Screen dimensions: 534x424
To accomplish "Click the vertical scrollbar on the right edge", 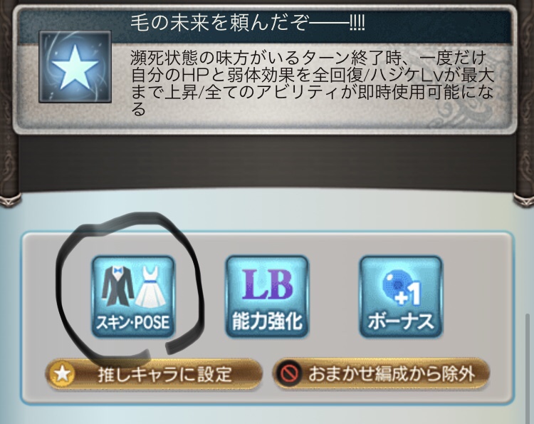I will click(x=528, y=369).
